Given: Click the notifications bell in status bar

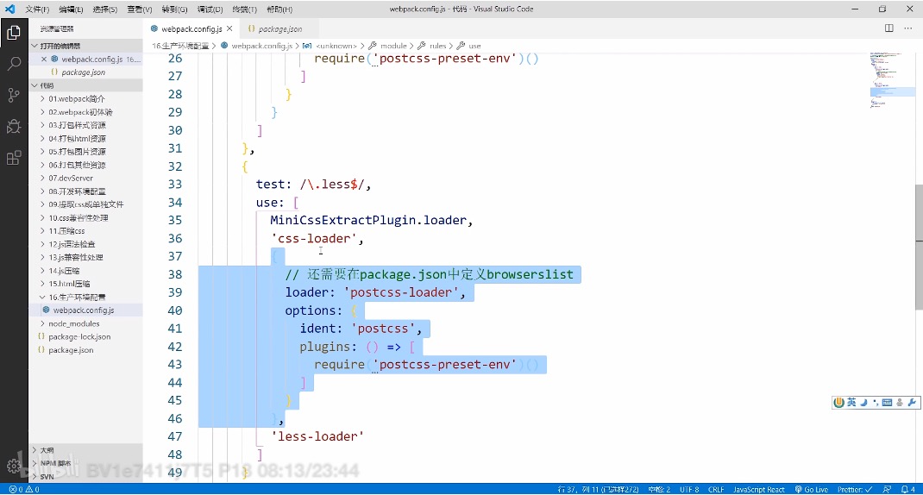Looking at the screenshot, I should (908, 489).
